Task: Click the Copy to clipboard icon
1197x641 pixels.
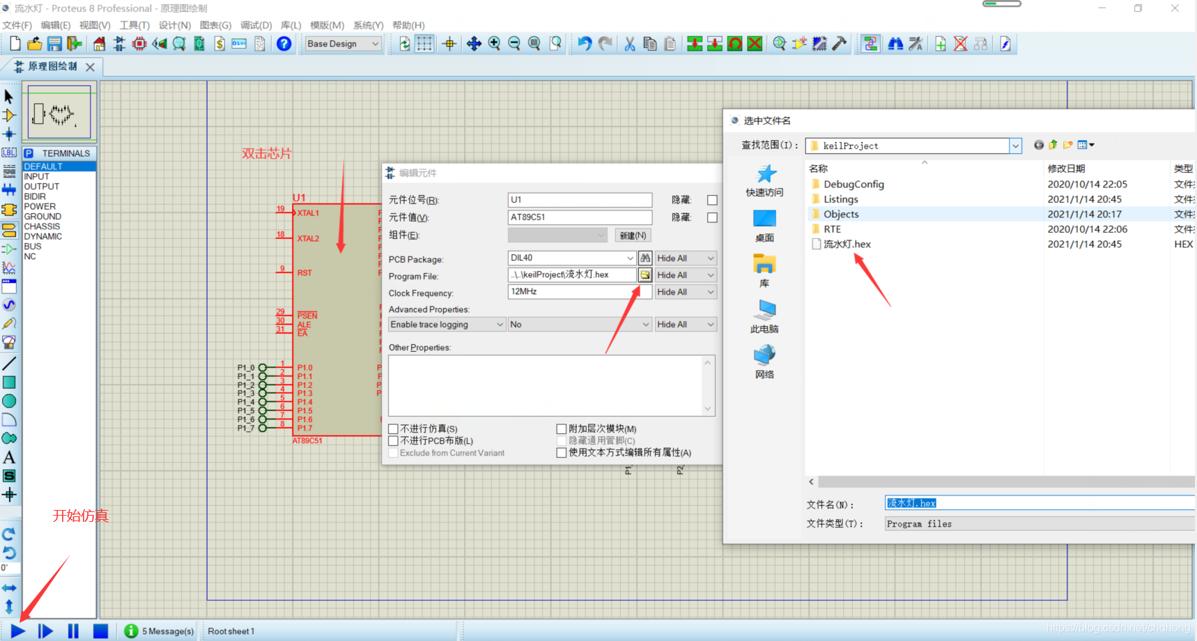Action: click(x=650, y=44)
